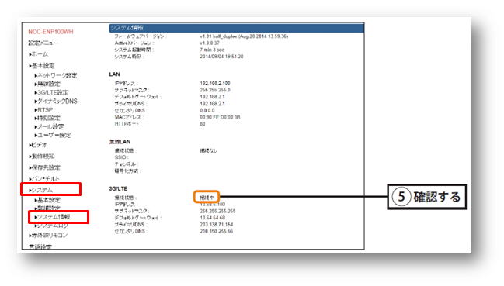504x286 pixels.
Task: Expand the ビデオ menu section
Action: [x=38, y=145]
